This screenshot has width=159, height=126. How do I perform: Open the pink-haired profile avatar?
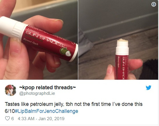pos(11,90)
